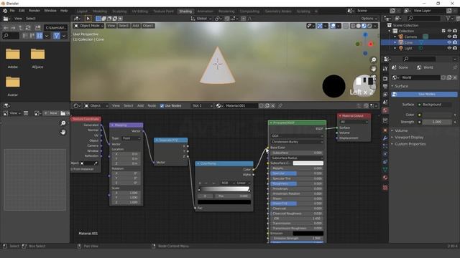The width and height of the screenshot is (460, 258).
Task: Refresh the file browser list
Action: (x=28, y=28)
